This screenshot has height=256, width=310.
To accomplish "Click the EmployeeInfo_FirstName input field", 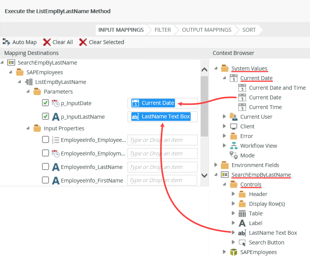I will [162, 180].
